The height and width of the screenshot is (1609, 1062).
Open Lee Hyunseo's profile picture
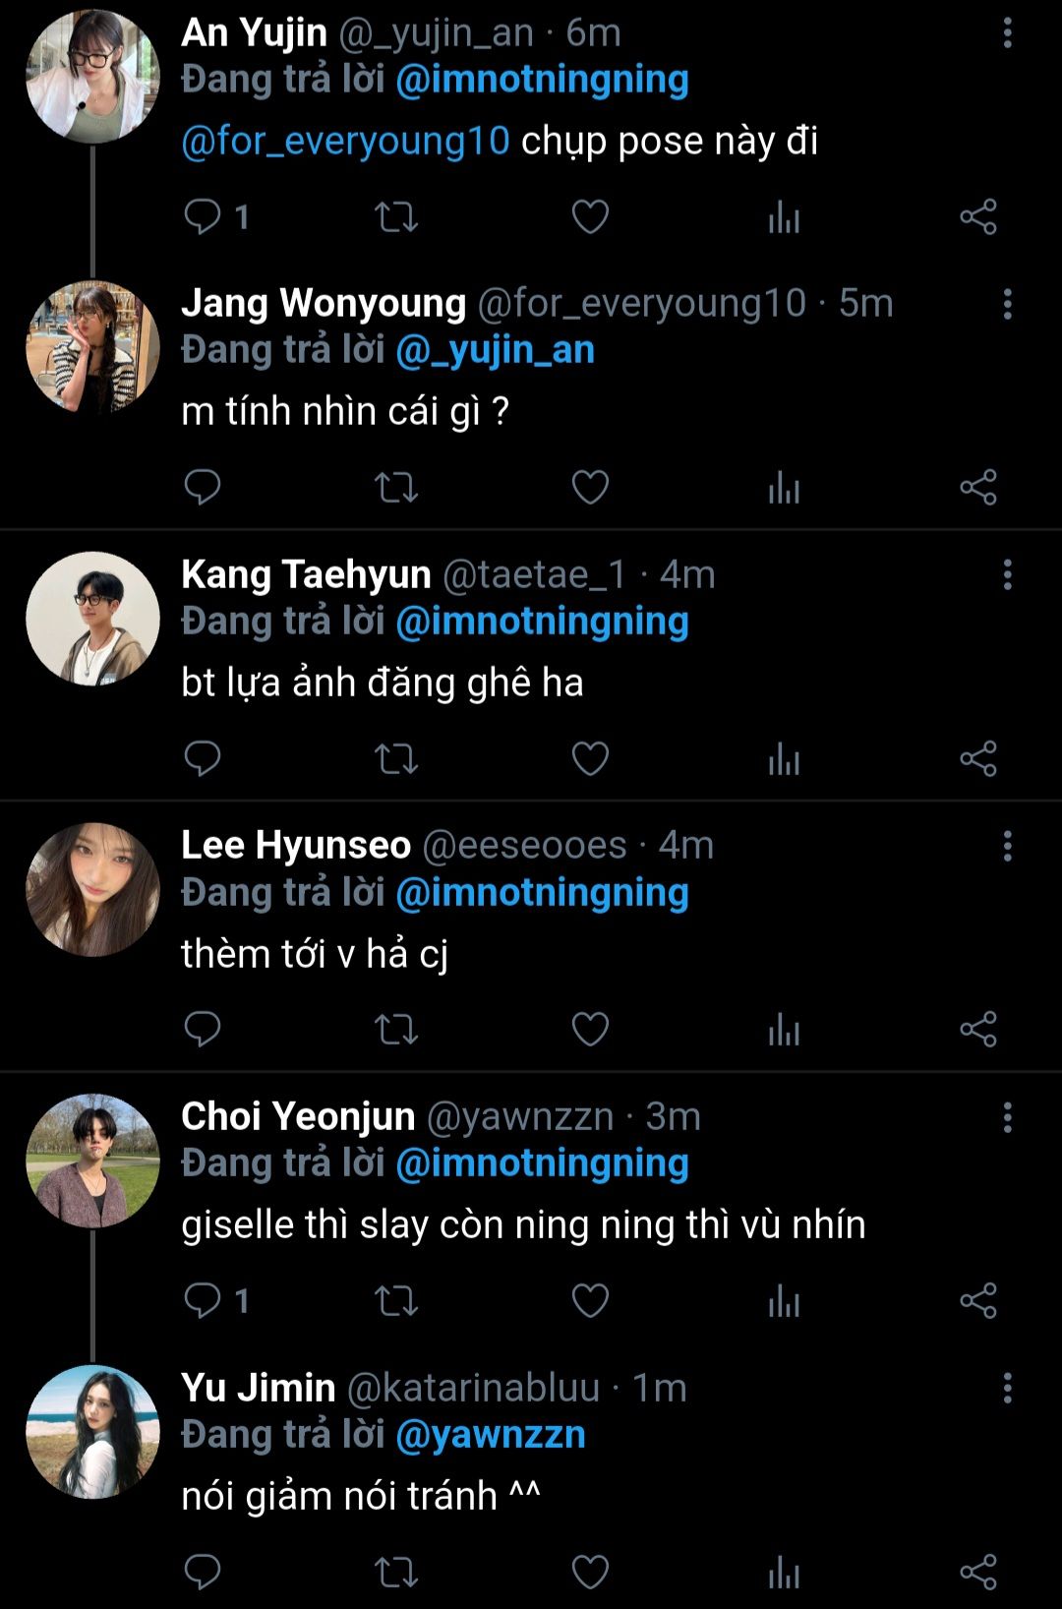click(x=92, y=890)
